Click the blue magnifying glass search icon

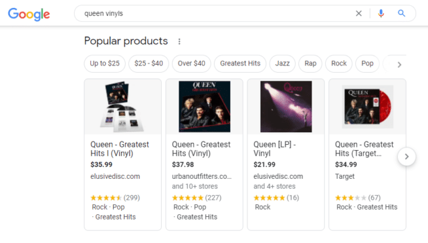pos(401,13)
